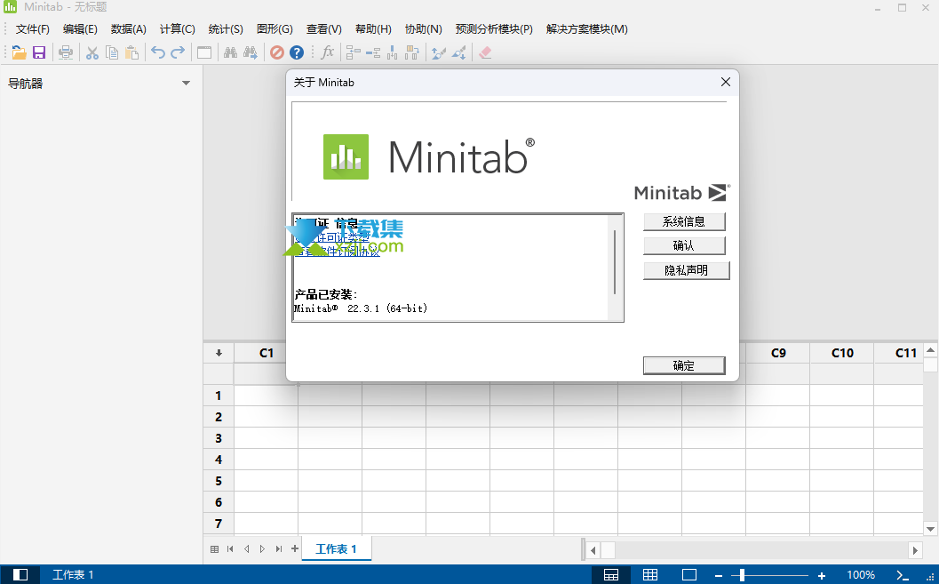Cut selection with the scissors icon

point(92,52)
